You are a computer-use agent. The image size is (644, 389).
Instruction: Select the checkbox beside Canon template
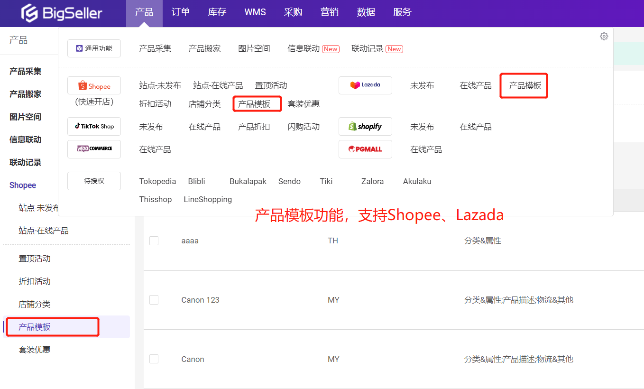pyautogui.click(x=154, y=359)
